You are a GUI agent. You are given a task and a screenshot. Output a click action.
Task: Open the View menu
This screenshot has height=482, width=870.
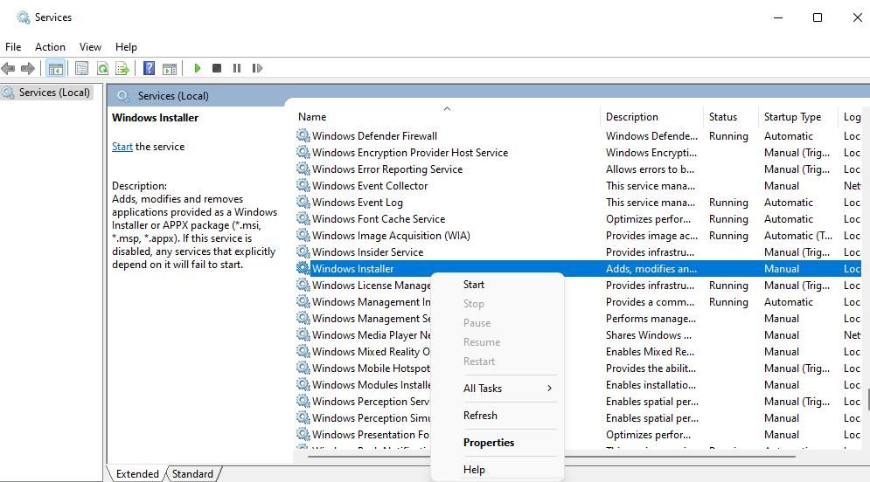point(90,47)
